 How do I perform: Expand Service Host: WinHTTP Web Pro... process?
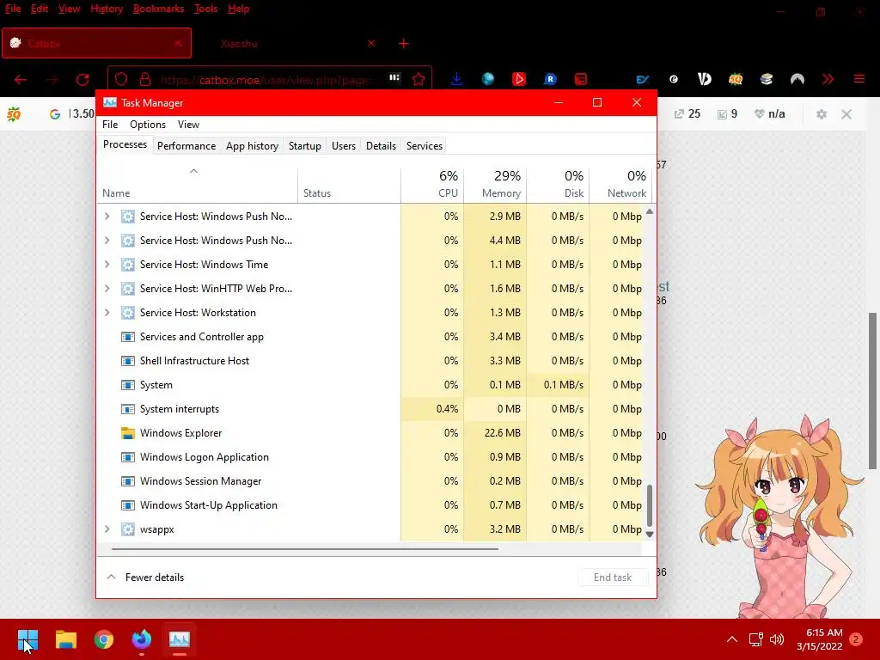click(107, 289)
